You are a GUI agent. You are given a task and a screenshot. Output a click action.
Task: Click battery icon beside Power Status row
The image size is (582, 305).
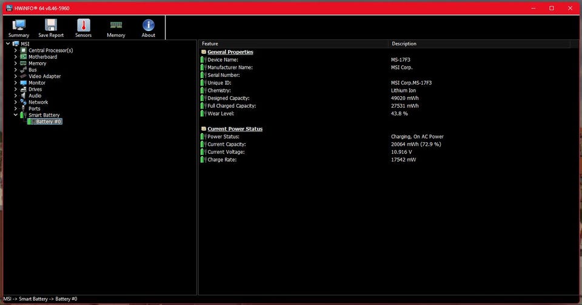click(204, 136)
